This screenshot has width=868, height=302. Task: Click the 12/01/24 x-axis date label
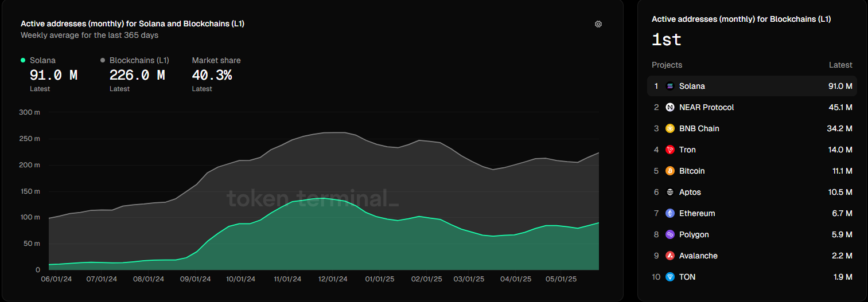pyautogui.click(x=333, y=279)
